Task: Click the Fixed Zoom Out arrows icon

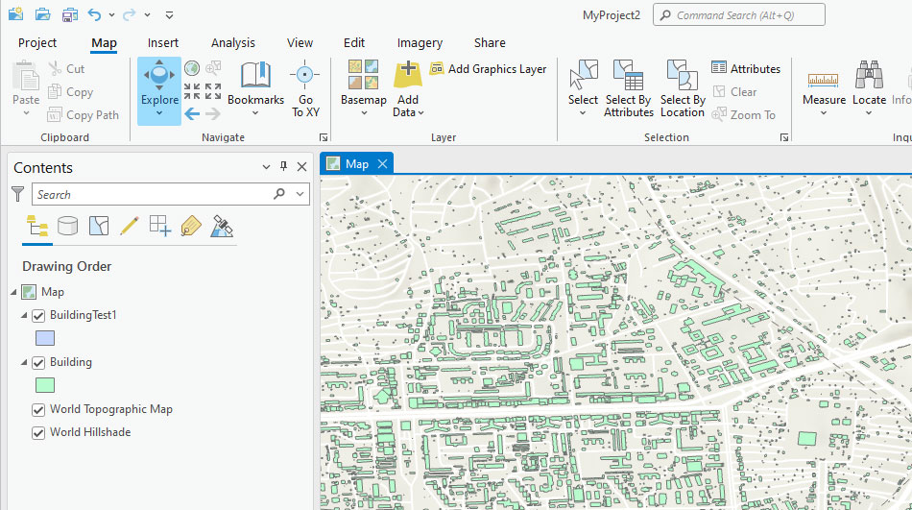Action: 213,91
